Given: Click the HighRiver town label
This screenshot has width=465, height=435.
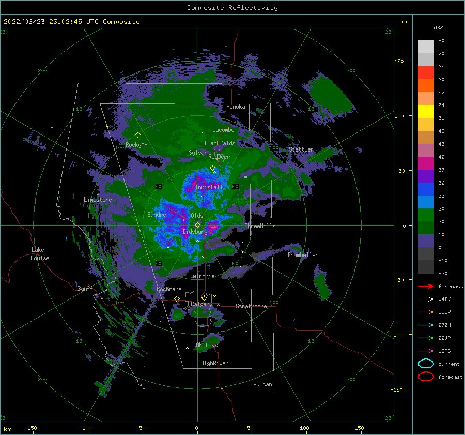Looking at the screenshot, I should [x=214, y=363].
